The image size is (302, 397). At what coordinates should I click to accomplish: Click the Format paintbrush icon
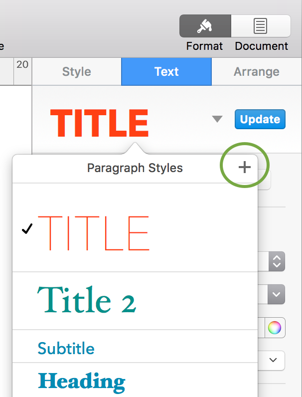click(205, 26)
